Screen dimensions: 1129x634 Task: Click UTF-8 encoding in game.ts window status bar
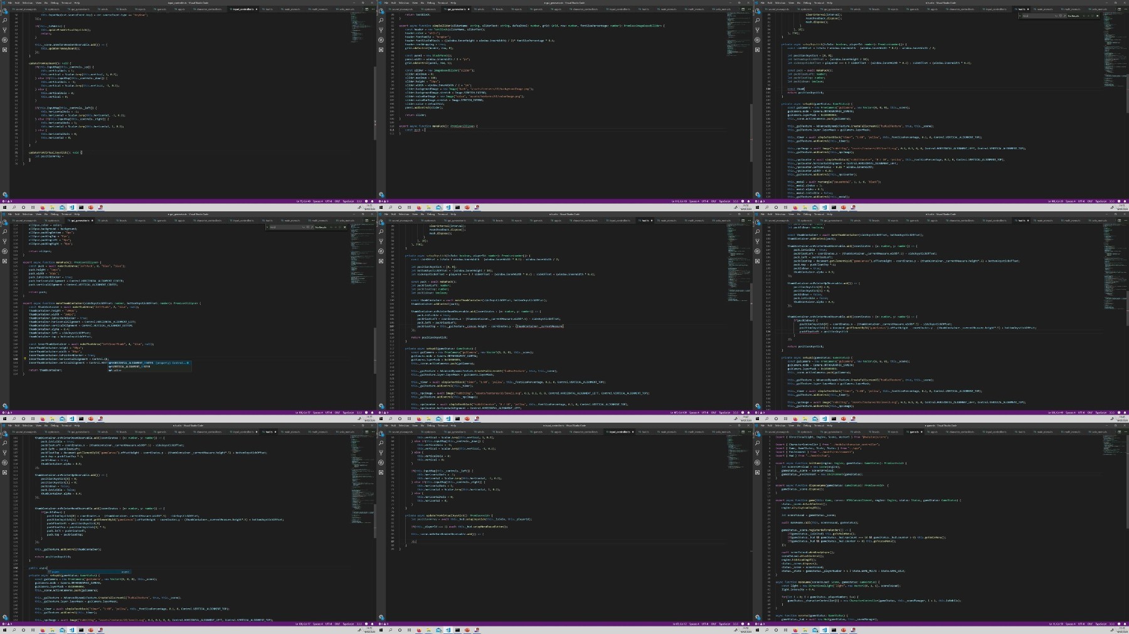coord(1081,624)
